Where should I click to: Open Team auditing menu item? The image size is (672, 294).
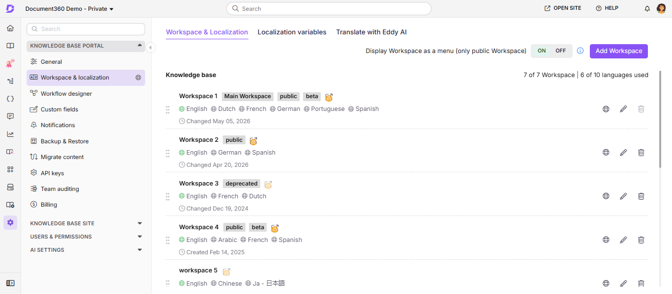tap(86, 189)
